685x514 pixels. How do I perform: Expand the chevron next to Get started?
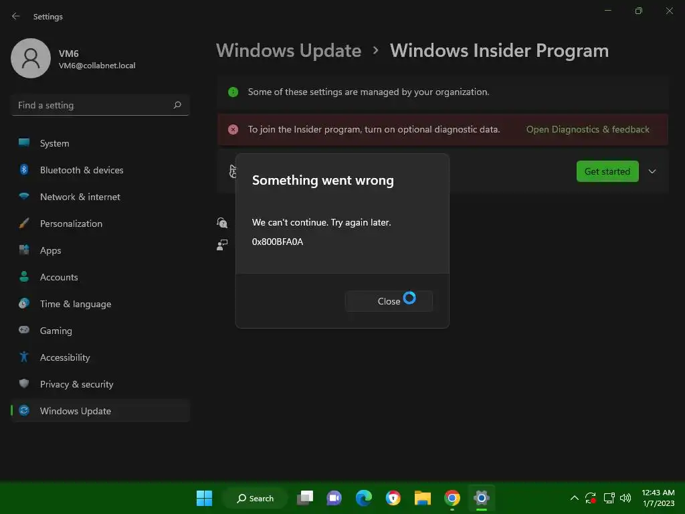point(652,171)
